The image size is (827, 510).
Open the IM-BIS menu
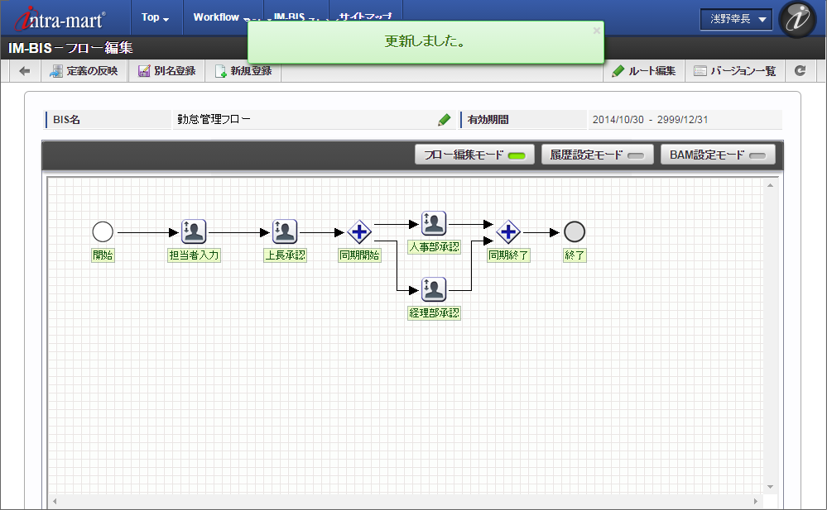pyautogui.click(x=289, y=16)
